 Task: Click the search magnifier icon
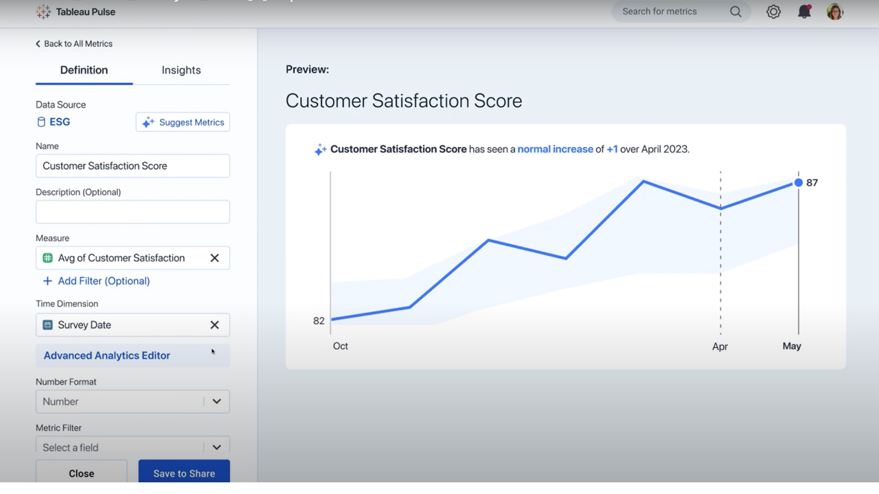(x=735, y=12)
